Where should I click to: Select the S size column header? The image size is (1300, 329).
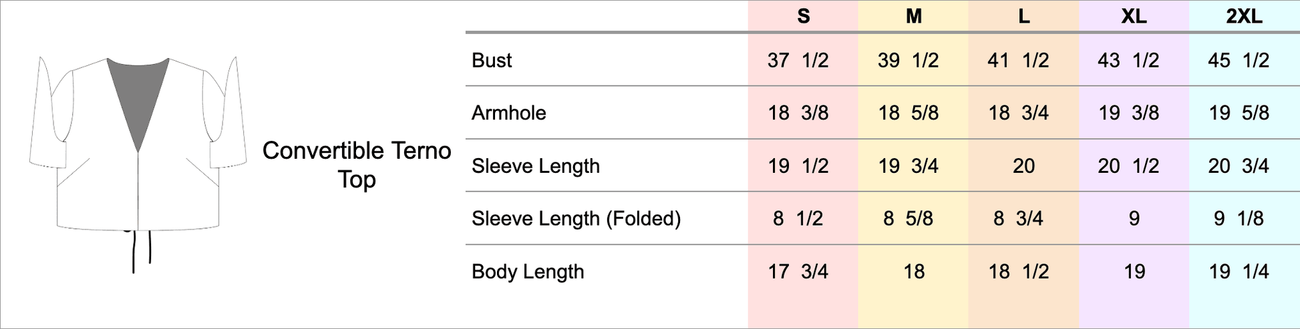pos(803,17)
